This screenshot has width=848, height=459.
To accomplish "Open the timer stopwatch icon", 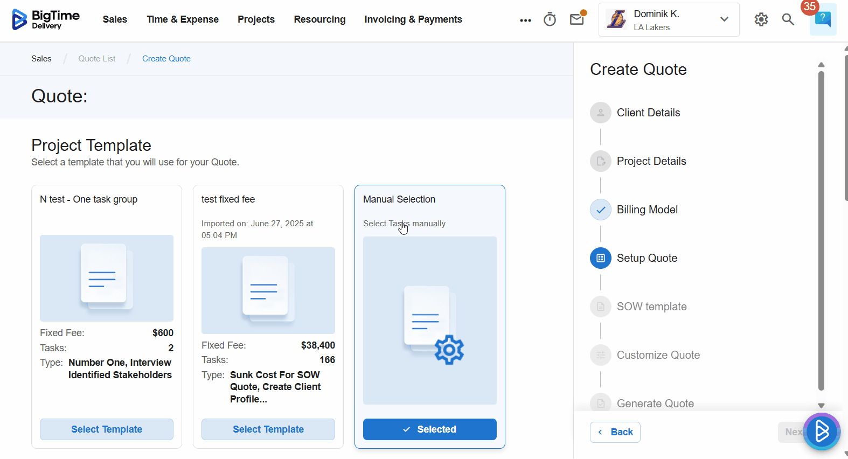I will tap(550, 19).
